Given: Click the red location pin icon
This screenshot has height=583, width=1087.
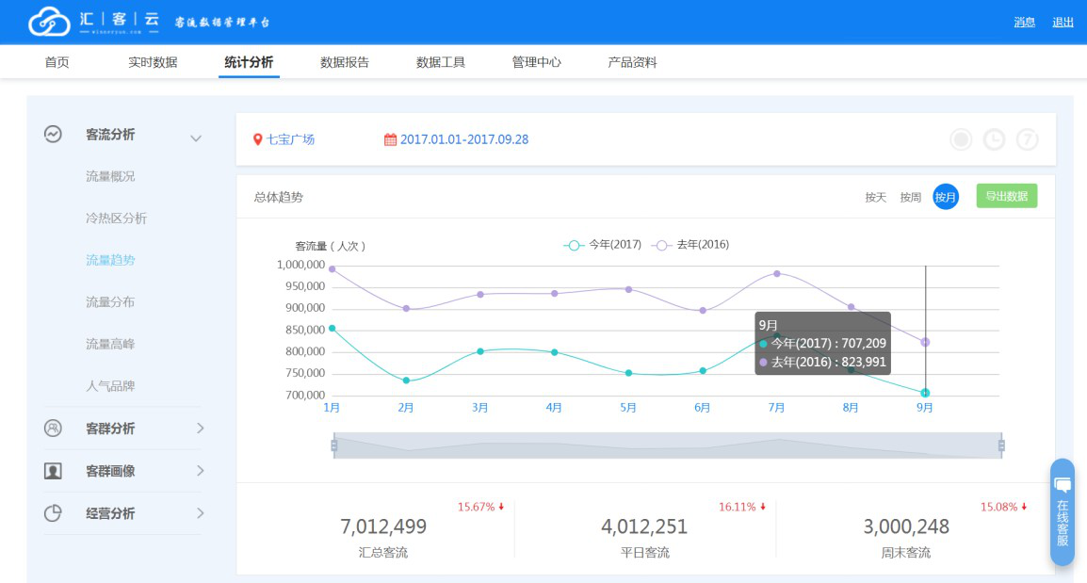Looking at the screenshot, I should (258, 139).
